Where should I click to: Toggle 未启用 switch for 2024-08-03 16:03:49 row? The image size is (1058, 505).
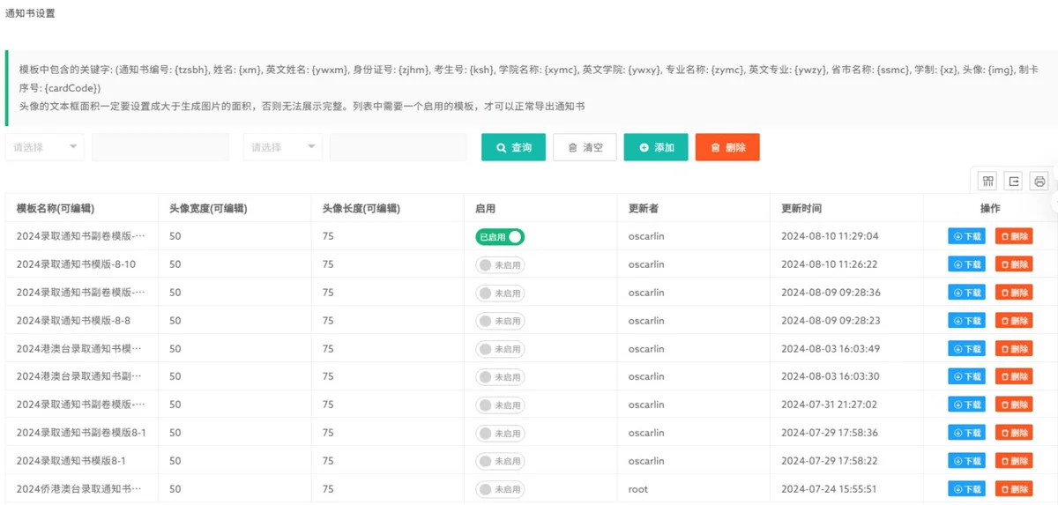point(500,349)
